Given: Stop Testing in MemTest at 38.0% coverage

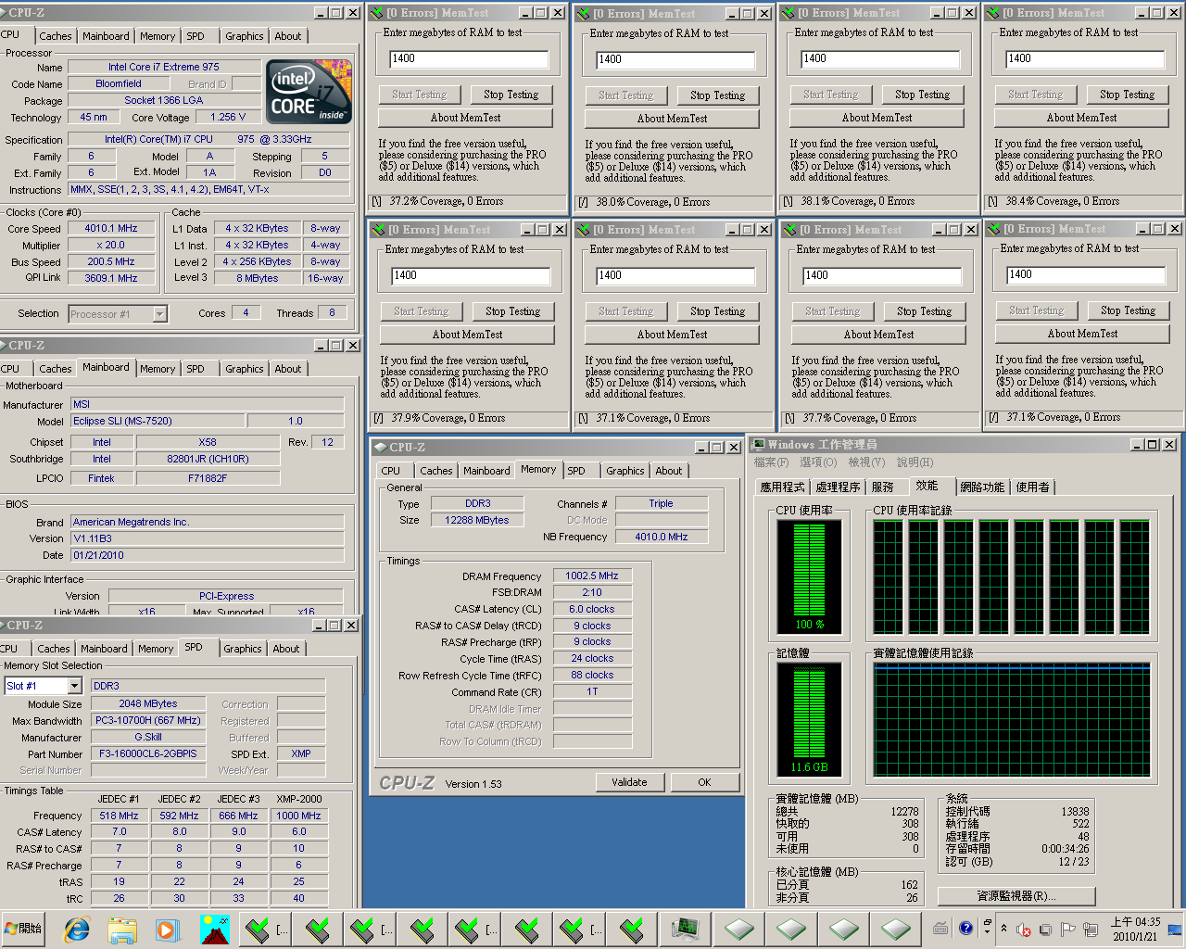Looking at the screenshot, I should tap(717, 95).
